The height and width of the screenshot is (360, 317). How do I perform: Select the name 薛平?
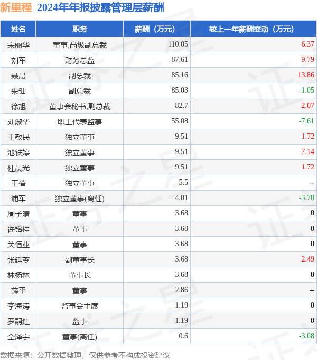click(18, 291)
